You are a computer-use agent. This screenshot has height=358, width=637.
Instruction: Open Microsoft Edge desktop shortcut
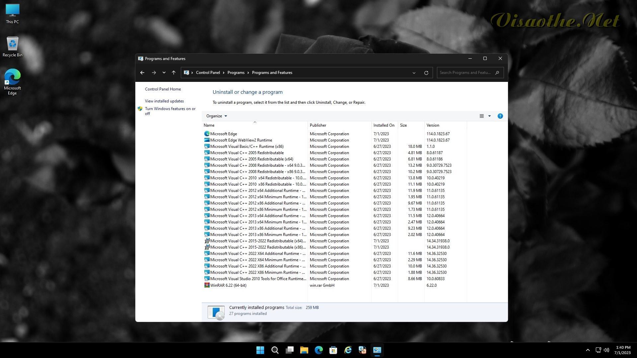[x=12, y=82]
